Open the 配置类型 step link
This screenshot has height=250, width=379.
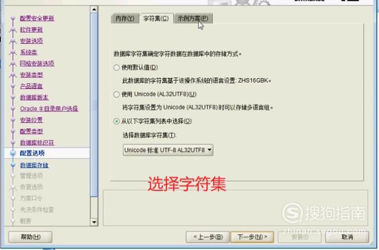pos(31,131)
